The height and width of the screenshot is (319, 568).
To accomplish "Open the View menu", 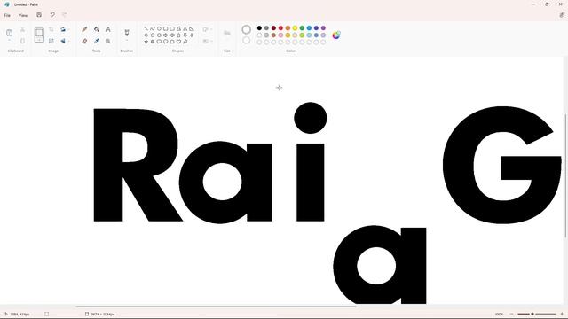I will click(x=23, y=16).
